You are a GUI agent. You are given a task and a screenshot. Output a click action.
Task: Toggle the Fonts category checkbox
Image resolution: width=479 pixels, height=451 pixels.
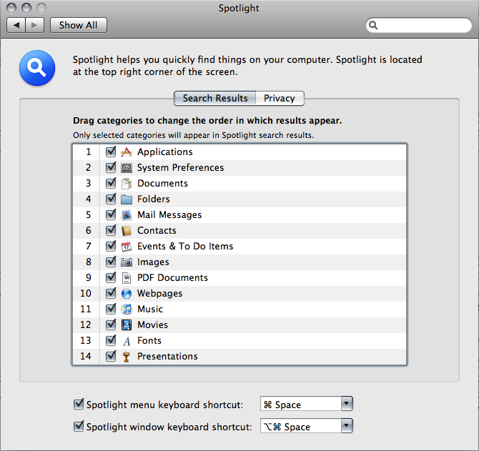(111, 340)
